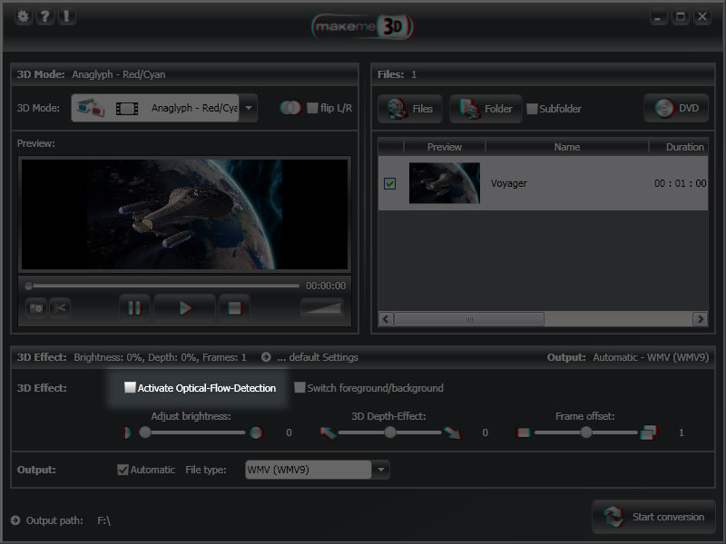
Task: Take a snapshot with the camera icon
Action: tap(36, 308)
